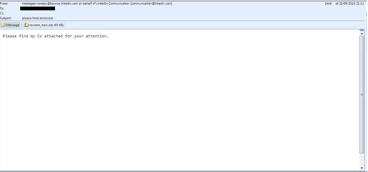Click the zip icon beside resume_new.zip
The height and width of the screenshot is (172, 368).
pos(26,25)
